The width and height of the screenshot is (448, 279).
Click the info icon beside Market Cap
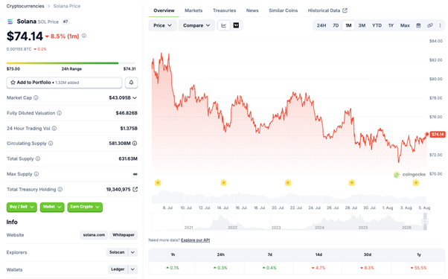(36, 97)
